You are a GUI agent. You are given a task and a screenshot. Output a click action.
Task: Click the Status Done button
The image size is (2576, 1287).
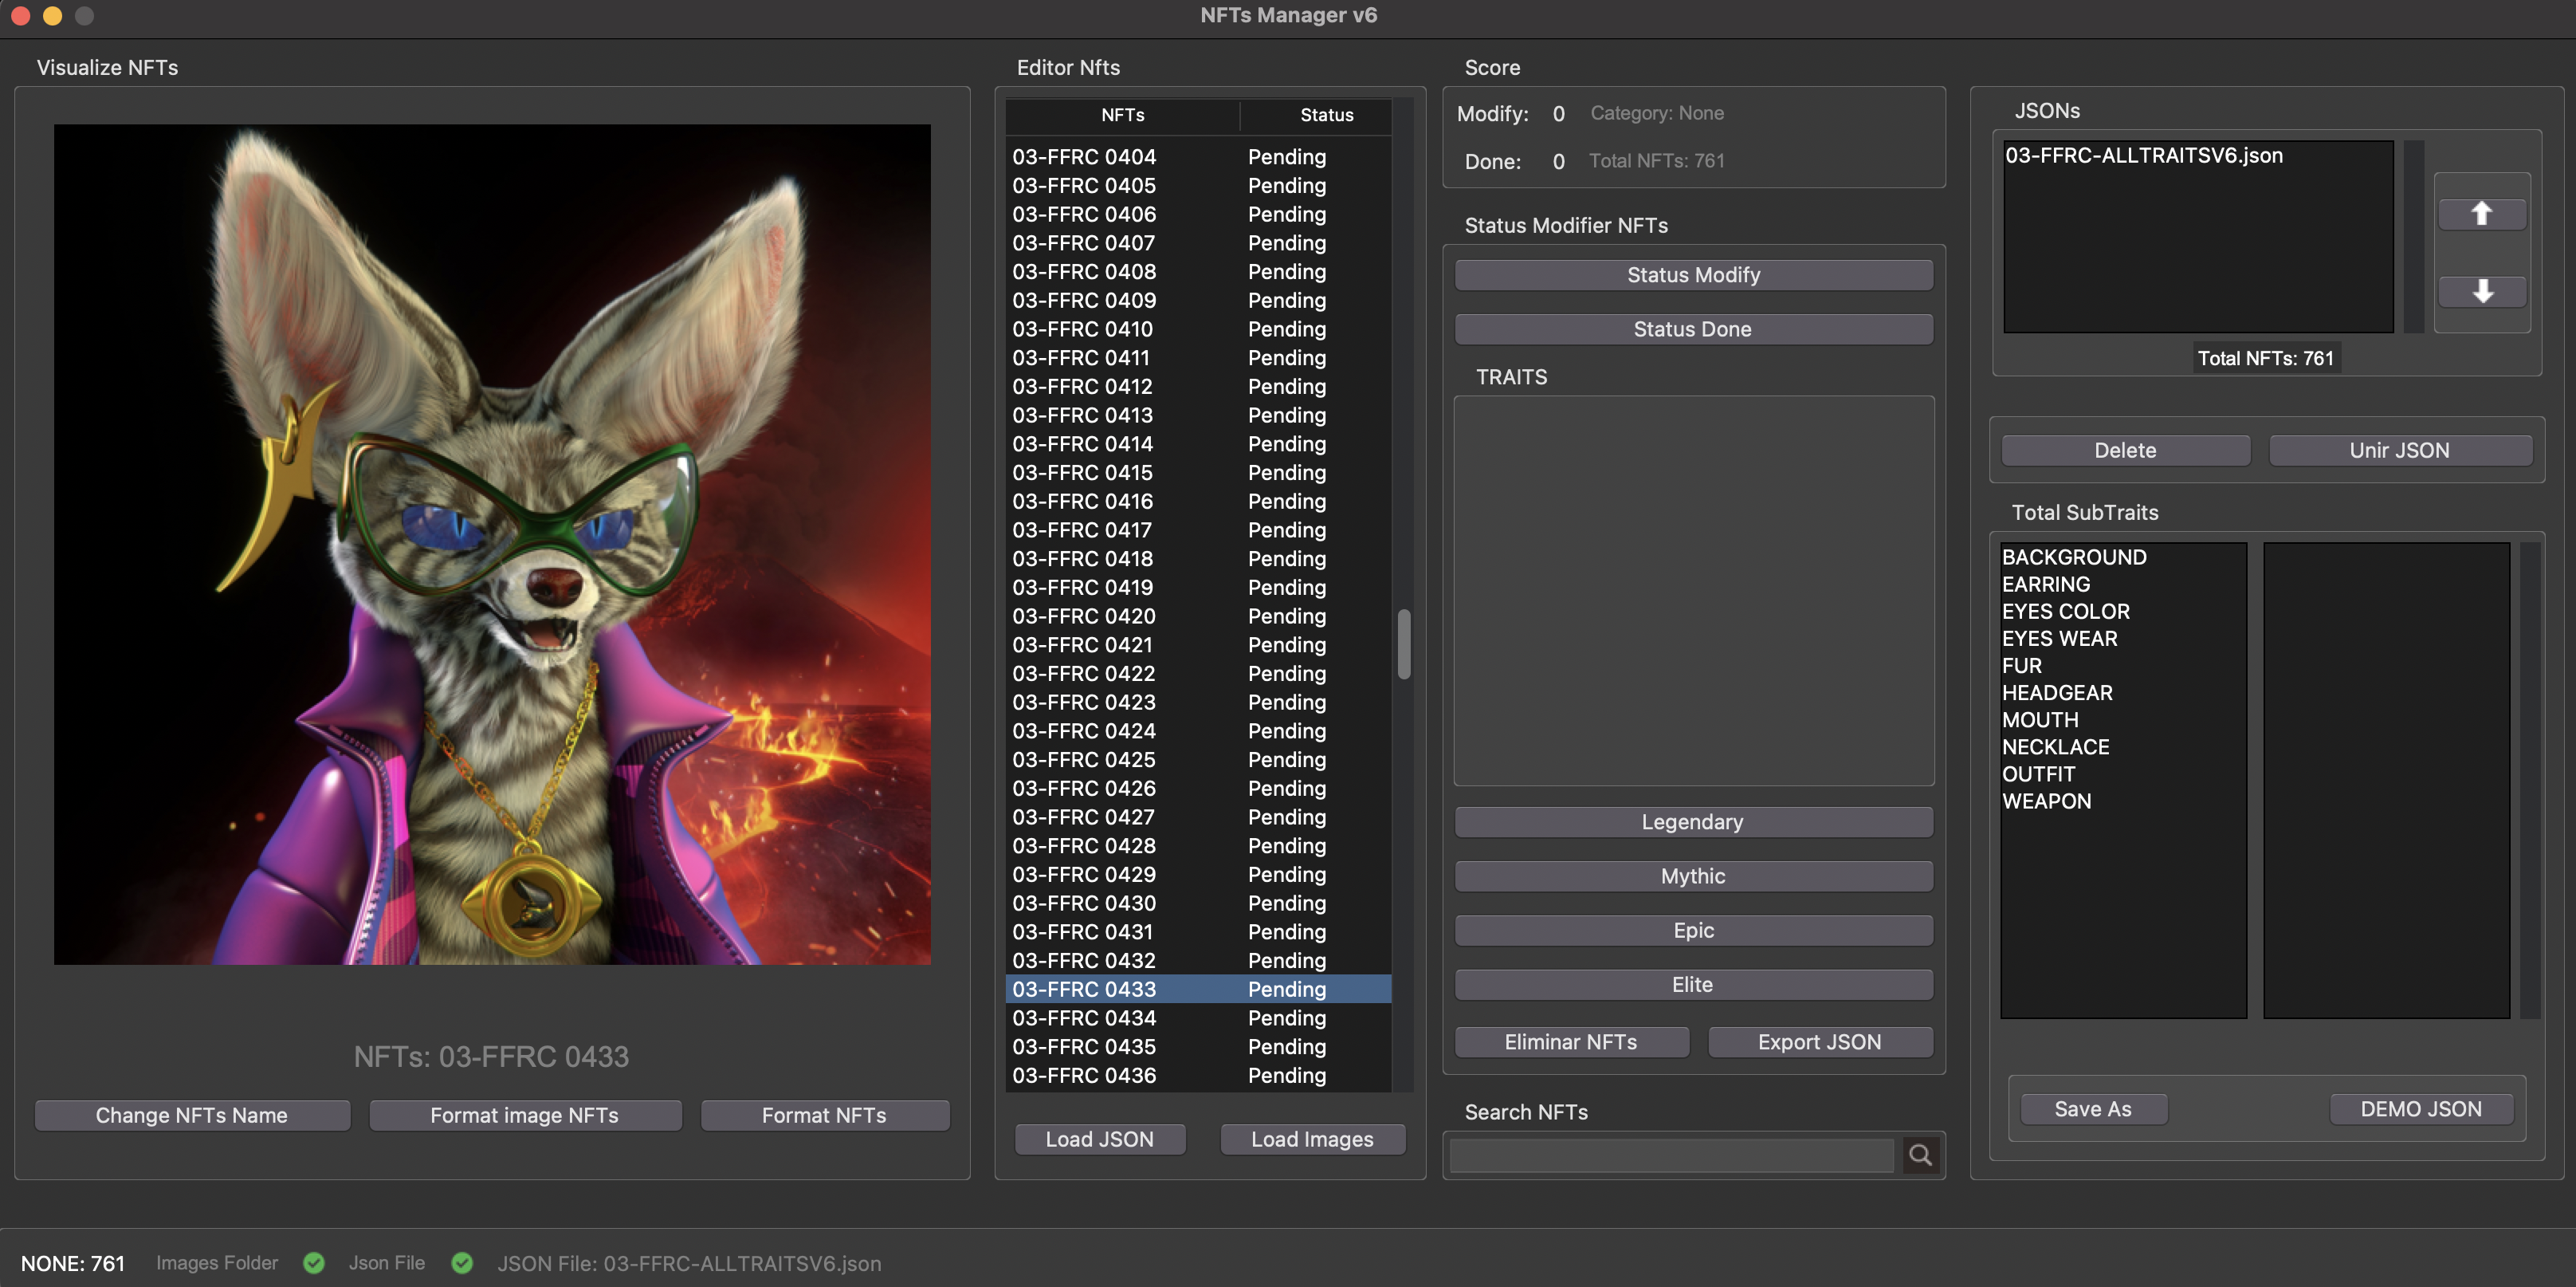coord(1693,329)
